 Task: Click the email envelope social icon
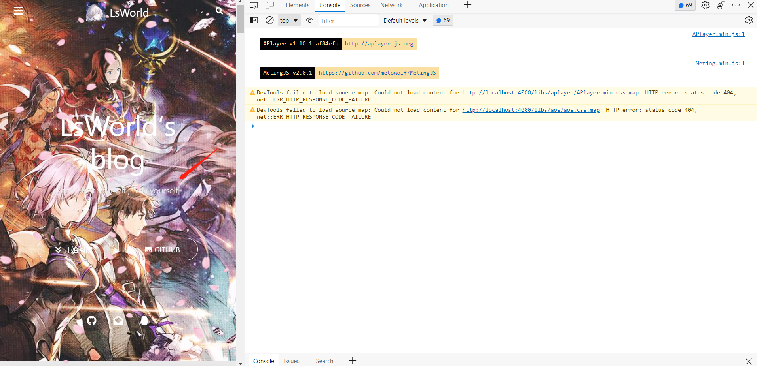(118, 321)
